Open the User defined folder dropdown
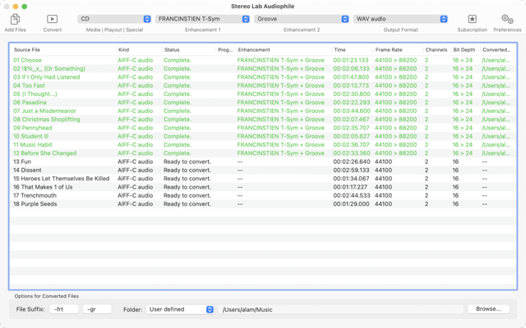Viewport: 526px width, 328px height. pos(180,309)
